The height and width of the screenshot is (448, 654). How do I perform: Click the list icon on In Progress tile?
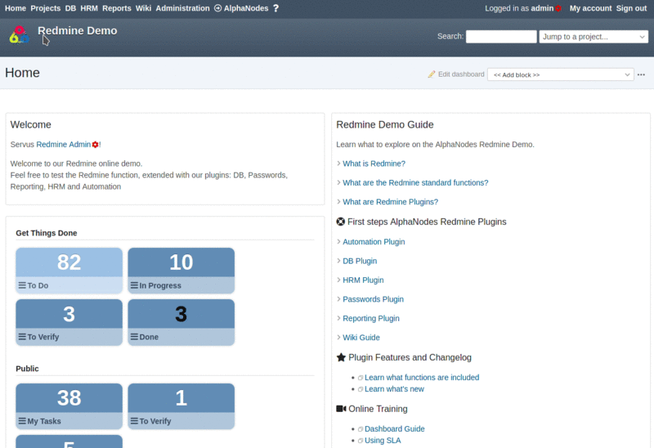(x=134, y=285)
